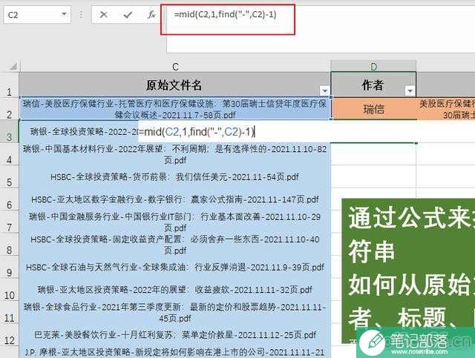Select cell with J.P. 摩根 filename
Viewport: 475px width, 358px height.
click(175, 353)
